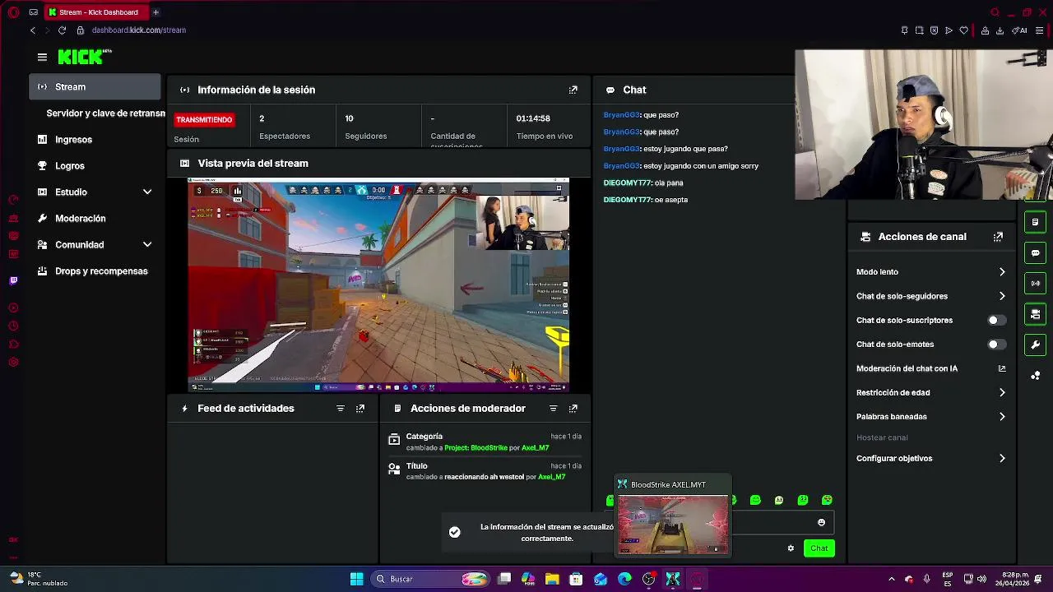The image size is (1053, 592).
Task: Toggle Chat de solo-suscriptores switch
Action: click(996, 321)
